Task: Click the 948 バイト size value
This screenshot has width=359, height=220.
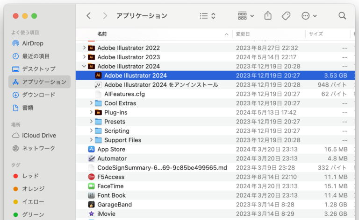Action: click(x=332, y=85)
